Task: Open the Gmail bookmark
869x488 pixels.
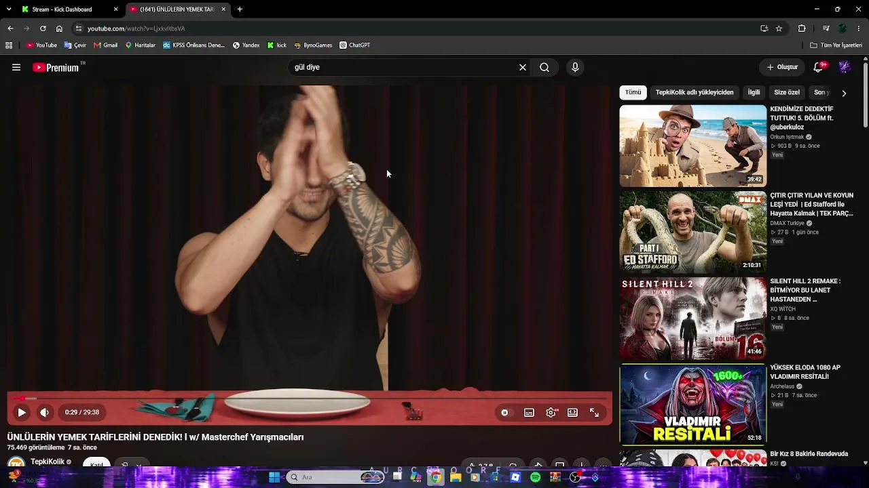Action: point(106,45)
